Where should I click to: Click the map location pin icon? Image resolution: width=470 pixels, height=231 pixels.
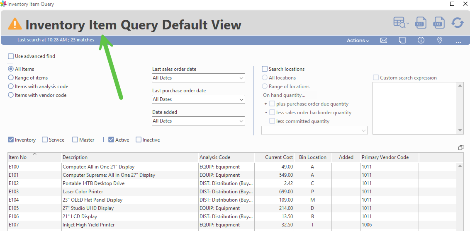(x=440, y=41)
